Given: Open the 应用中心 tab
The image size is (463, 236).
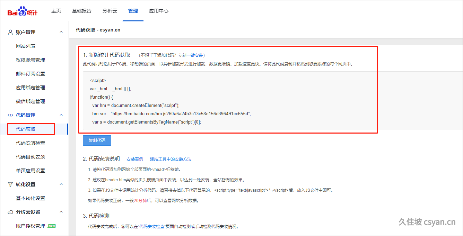Looking at the screenshot, I should [x=159, y=11].
